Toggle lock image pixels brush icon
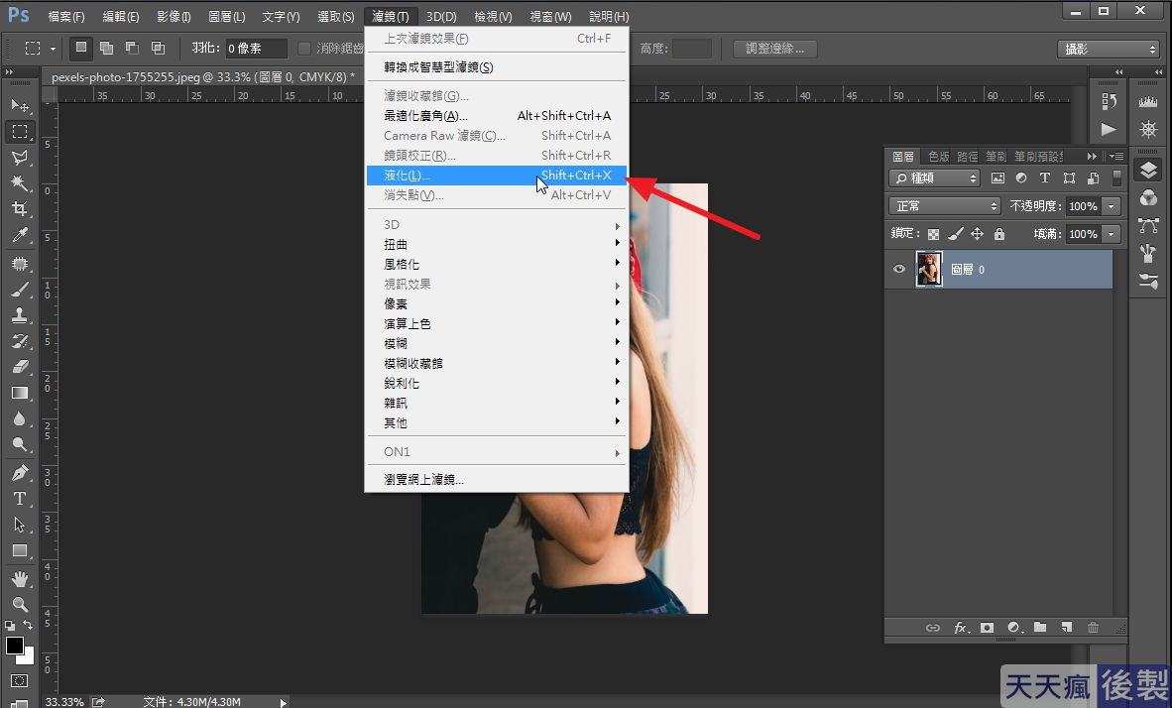This screenshot has width=1172, height=708. [x=955, y=234]
